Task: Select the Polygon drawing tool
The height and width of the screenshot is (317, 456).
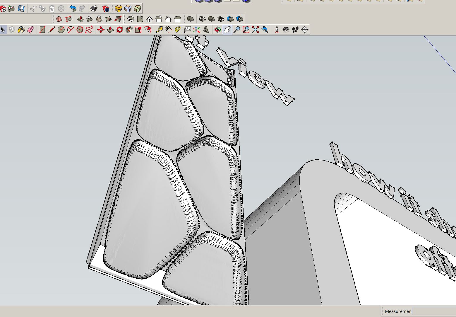Action: (80, 30)
